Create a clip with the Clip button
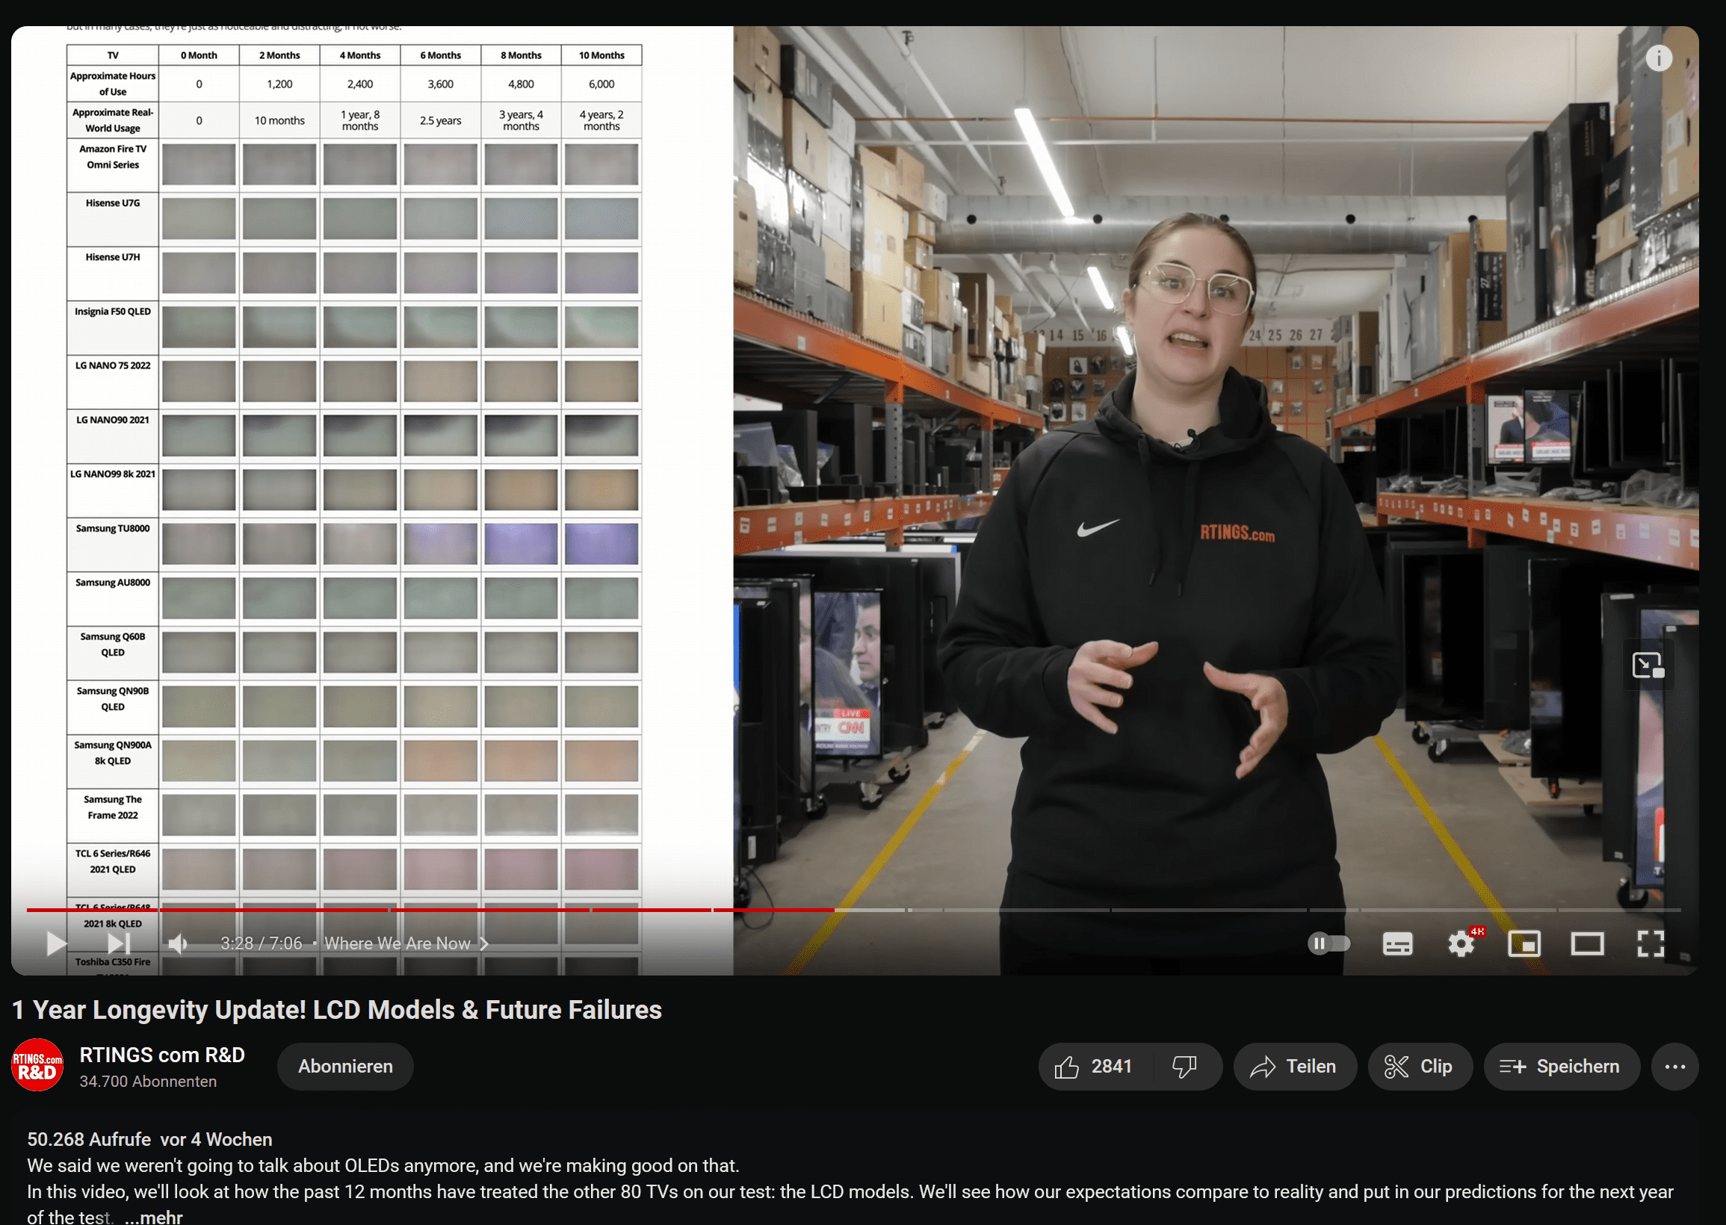 tap(1420, 1066)
